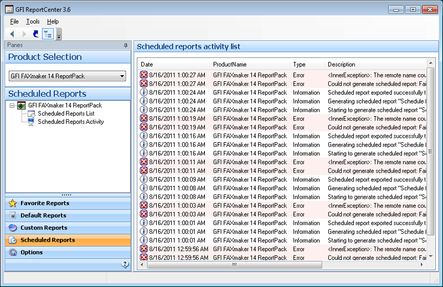Switch to Scheduled Reports pane
Image resolution: width=443 pixels, height=287 pixels.
68,240
